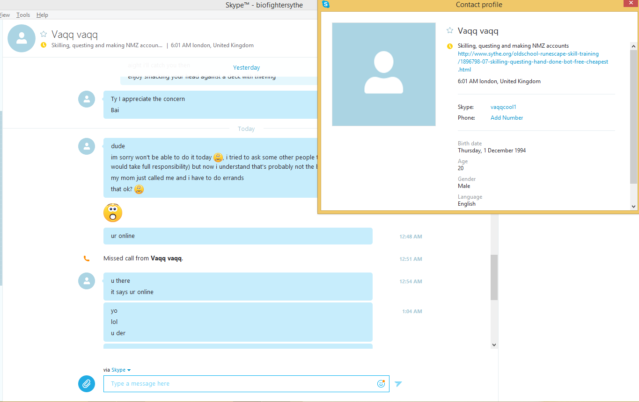639x402 pixels.
Task: Click the avatar beside the 'dude' message
Action: [x=87, y=146]
